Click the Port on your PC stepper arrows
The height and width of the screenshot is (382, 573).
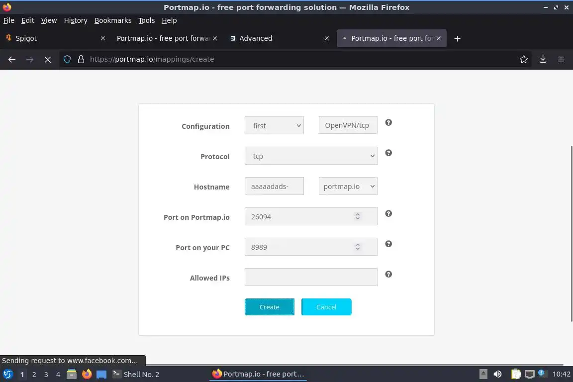[358, 247]
